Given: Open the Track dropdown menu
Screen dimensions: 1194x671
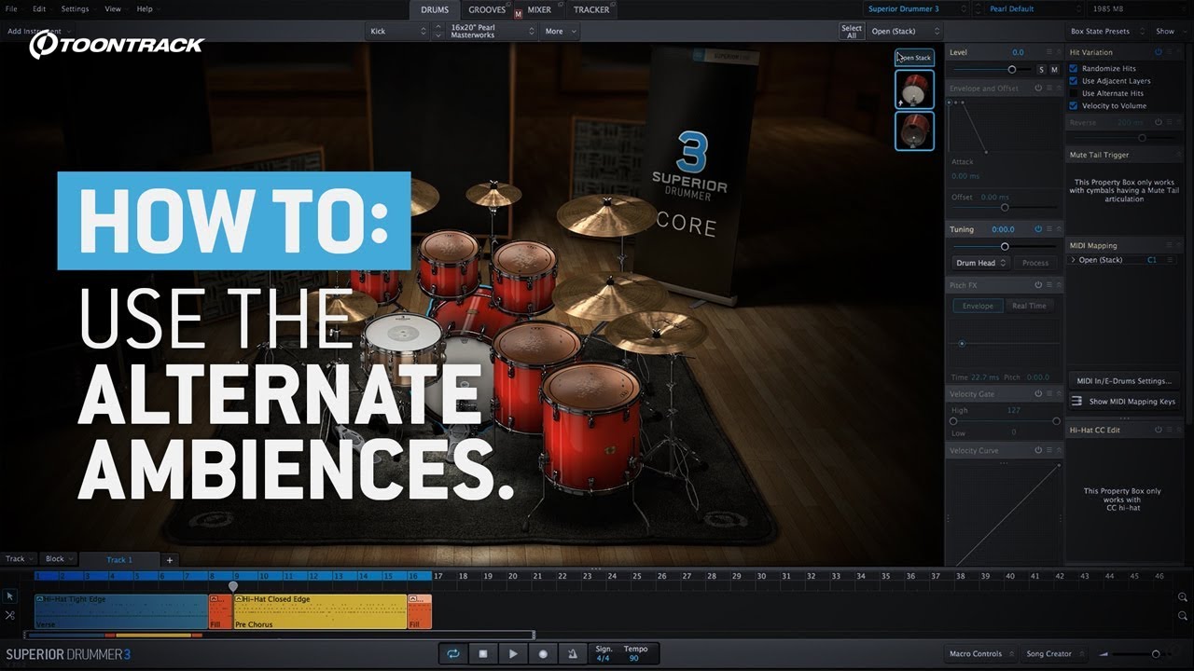Looking at the screenshot, I should coord(20,559).
